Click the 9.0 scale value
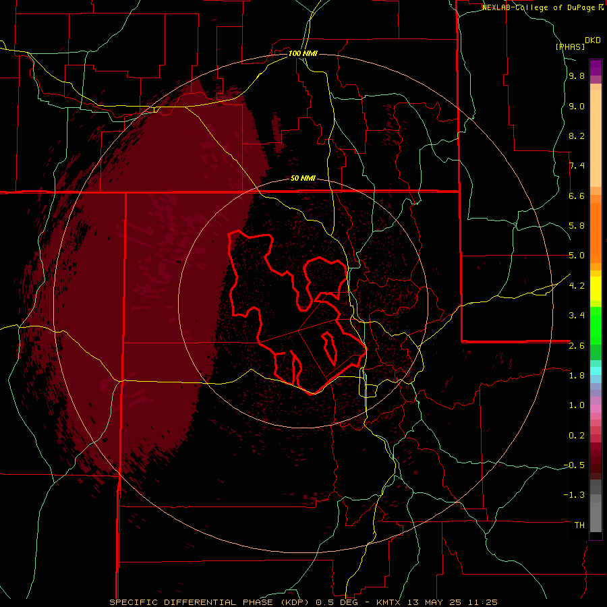Screen dimensions: 607x607 tap(577, 106)
